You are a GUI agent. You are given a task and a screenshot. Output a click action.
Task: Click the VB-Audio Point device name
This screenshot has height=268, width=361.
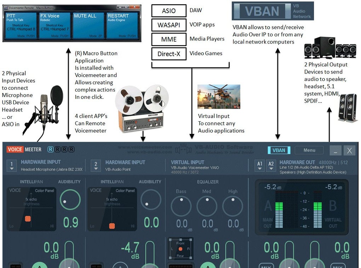click(118, 169)
